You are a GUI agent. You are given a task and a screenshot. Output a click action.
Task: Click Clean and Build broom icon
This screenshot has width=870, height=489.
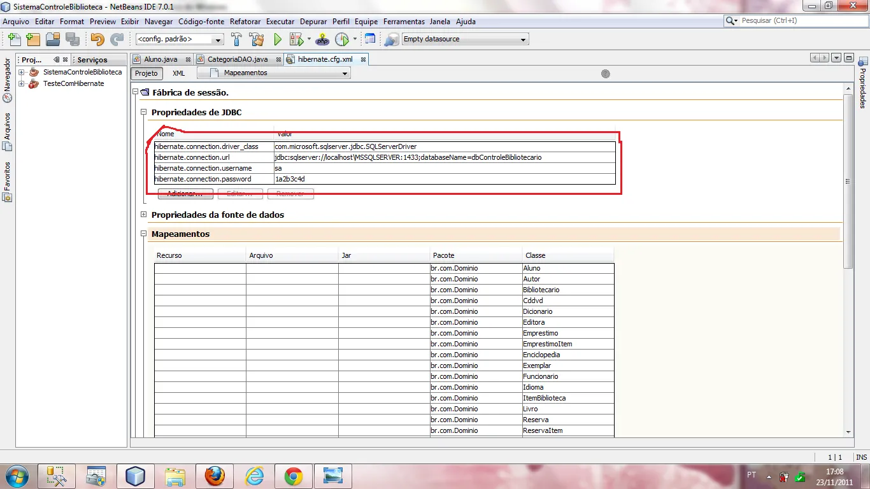(x=257, y=39)
